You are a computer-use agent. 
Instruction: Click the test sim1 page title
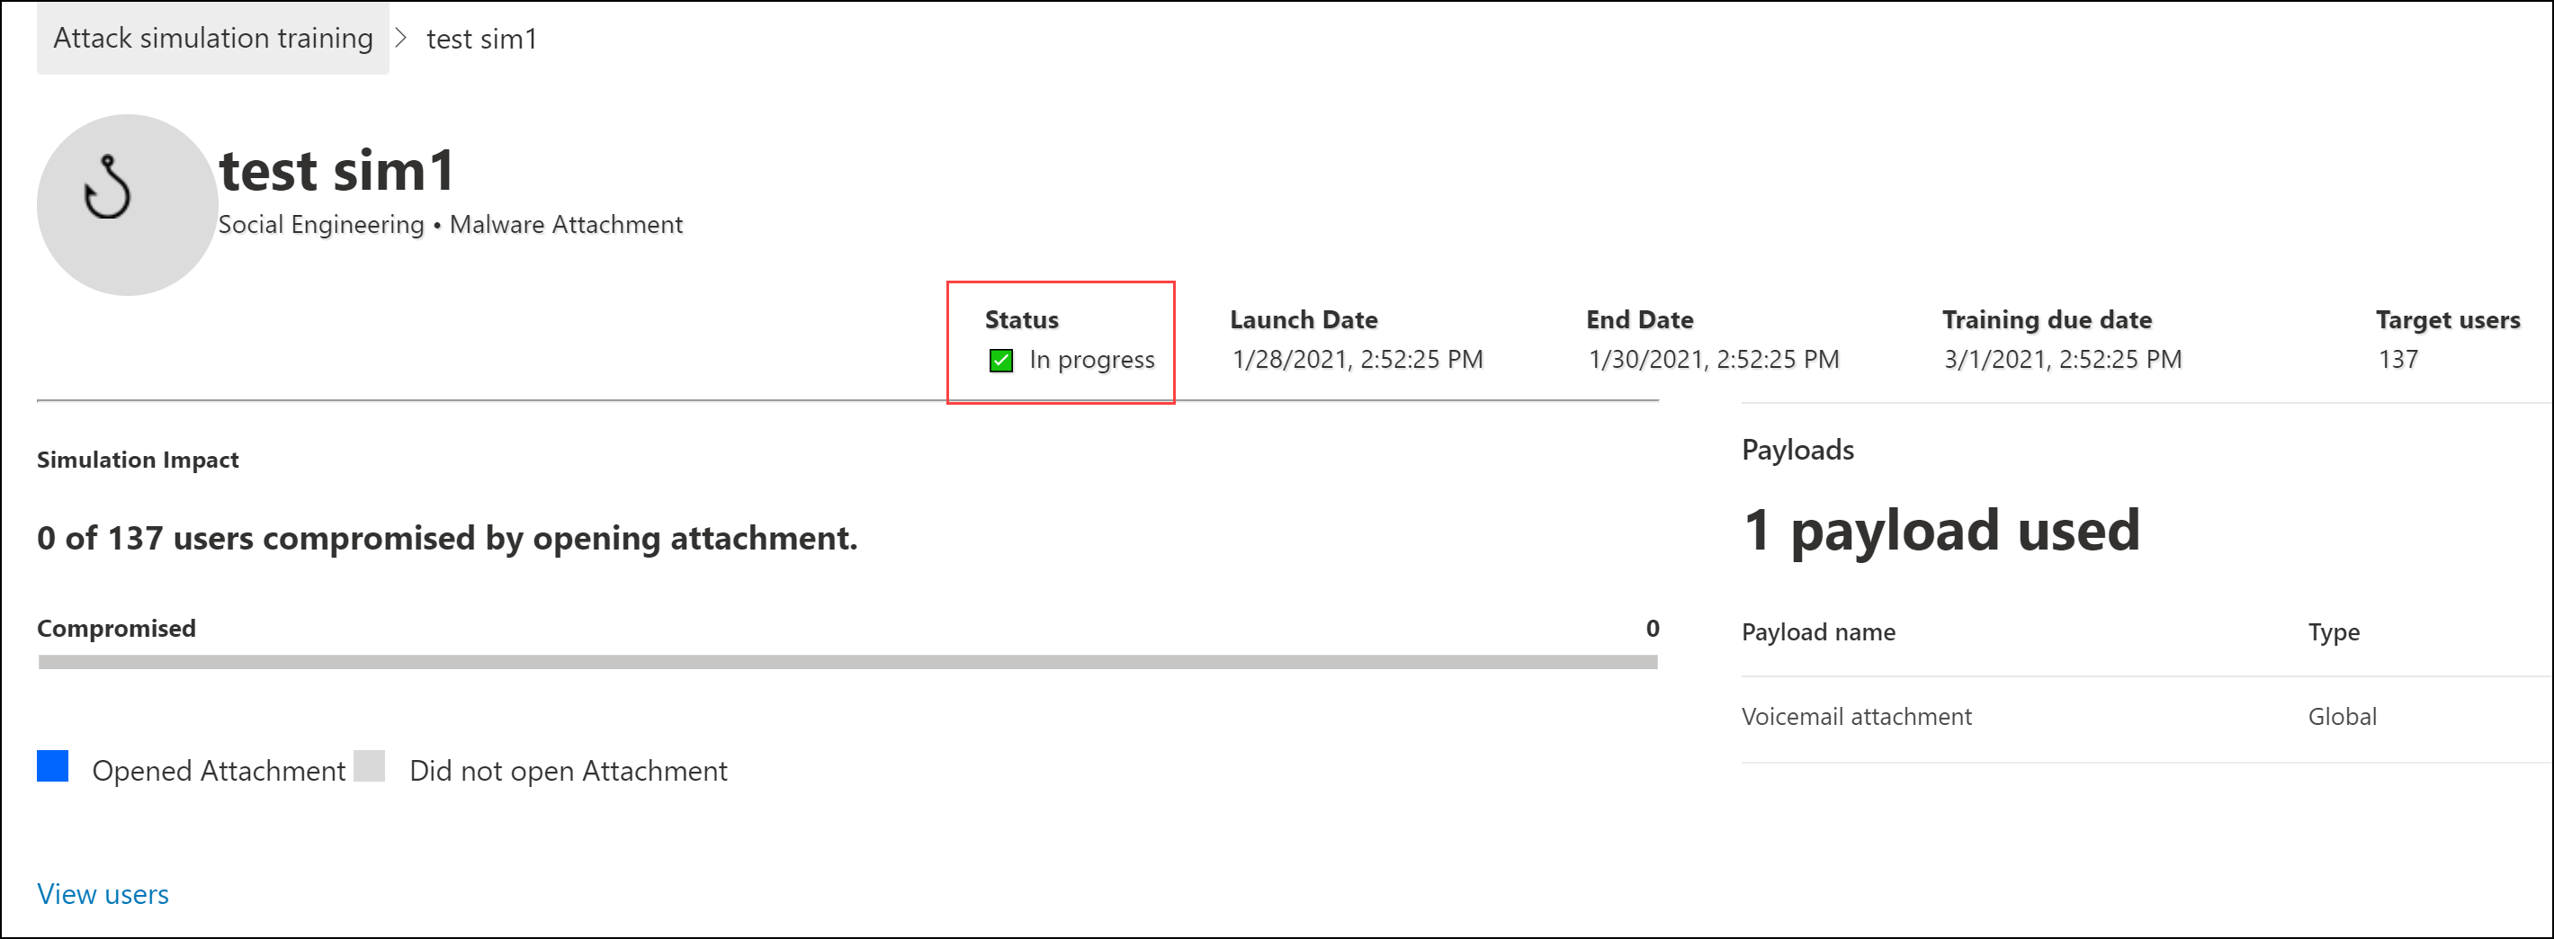point(337,171)
